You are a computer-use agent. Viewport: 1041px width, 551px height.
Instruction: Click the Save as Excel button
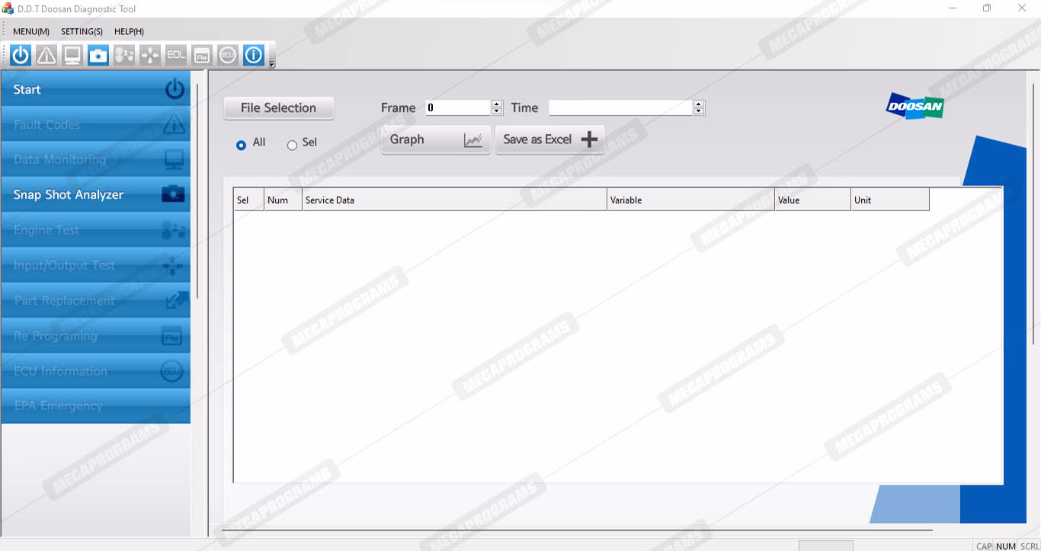click(549, 139)
